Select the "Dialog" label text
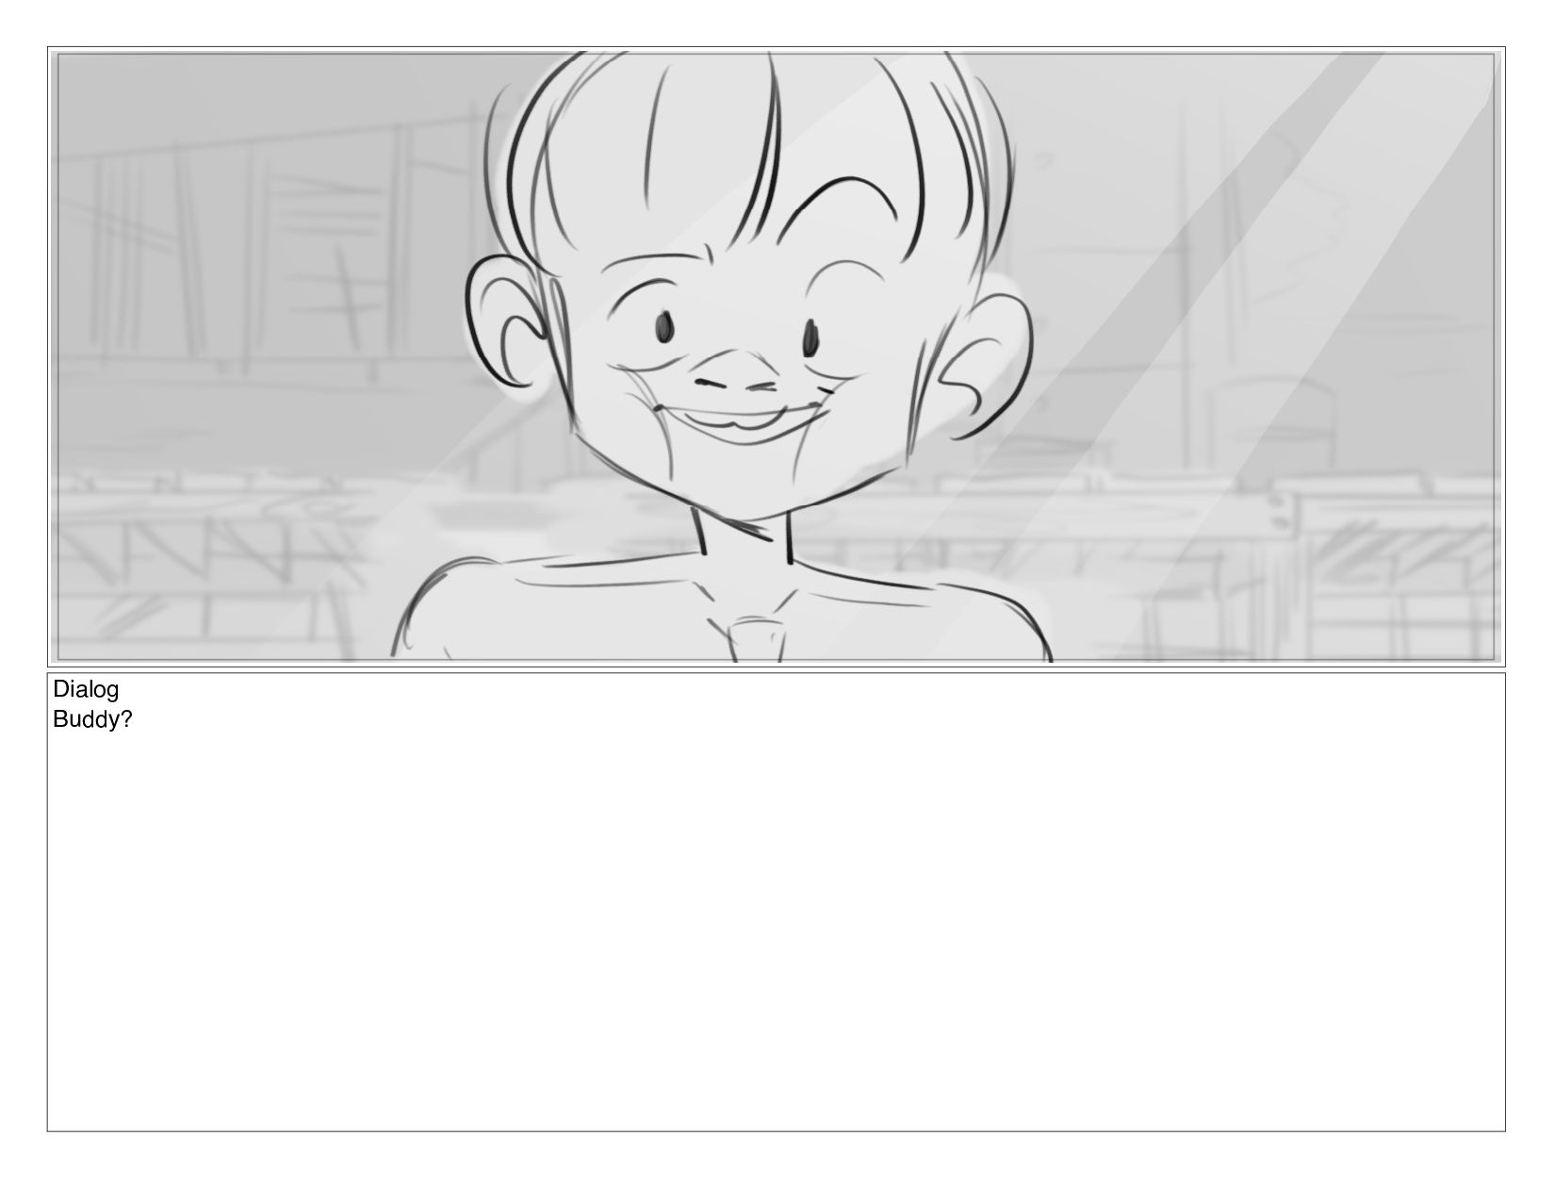Viewport: 1555px width, 1202px height. click(x=86, y=689)
